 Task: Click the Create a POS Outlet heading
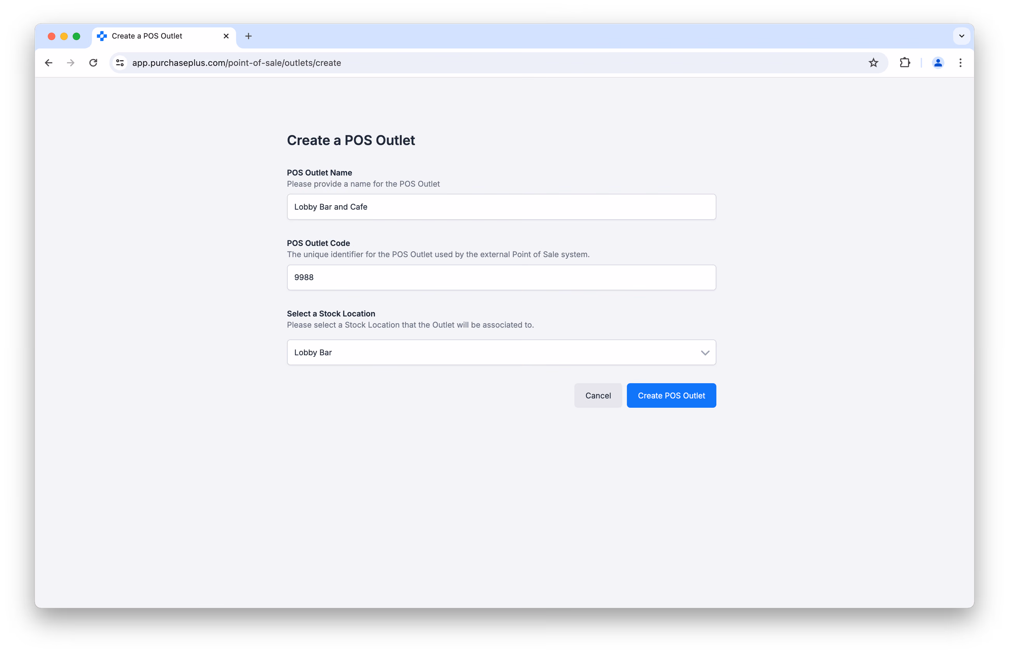point(350,140)
